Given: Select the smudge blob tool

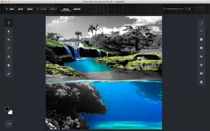Looking at the screenshot, I should pyautogui.click(x=9, y=65).
